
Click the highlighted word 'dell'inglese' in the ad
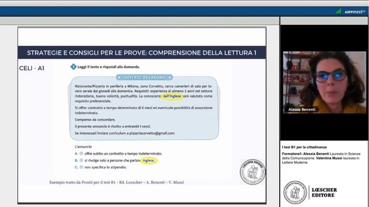click(172, 96)
